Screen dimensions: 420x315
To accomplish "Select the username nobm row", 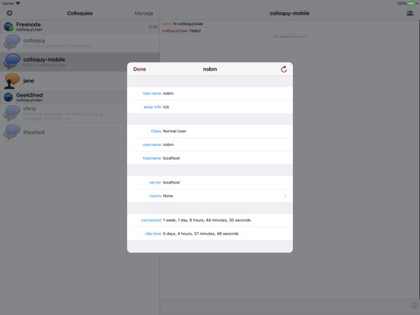I will (x=210, y=145).
